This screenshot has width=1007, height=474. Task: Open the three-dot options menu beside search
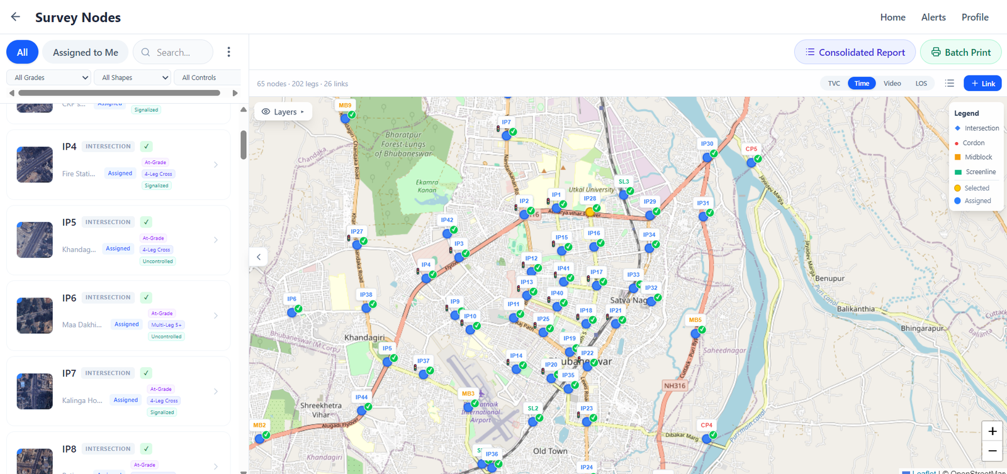(x=228, y=52)
